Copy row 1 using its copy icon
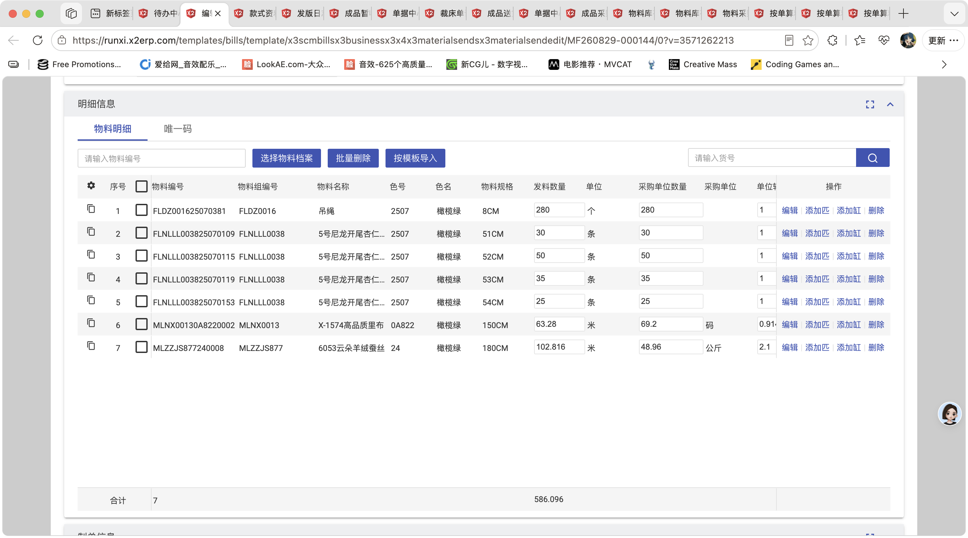The image size is (968, 538). coord(91,209)
